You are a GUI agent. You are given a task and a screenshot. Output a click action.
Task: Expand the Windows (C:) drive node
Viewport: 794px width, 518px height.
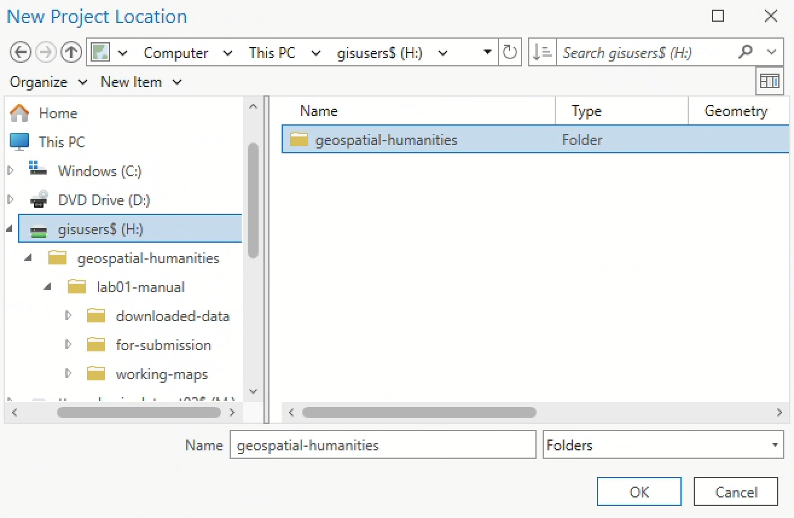(x=10, y=171)
